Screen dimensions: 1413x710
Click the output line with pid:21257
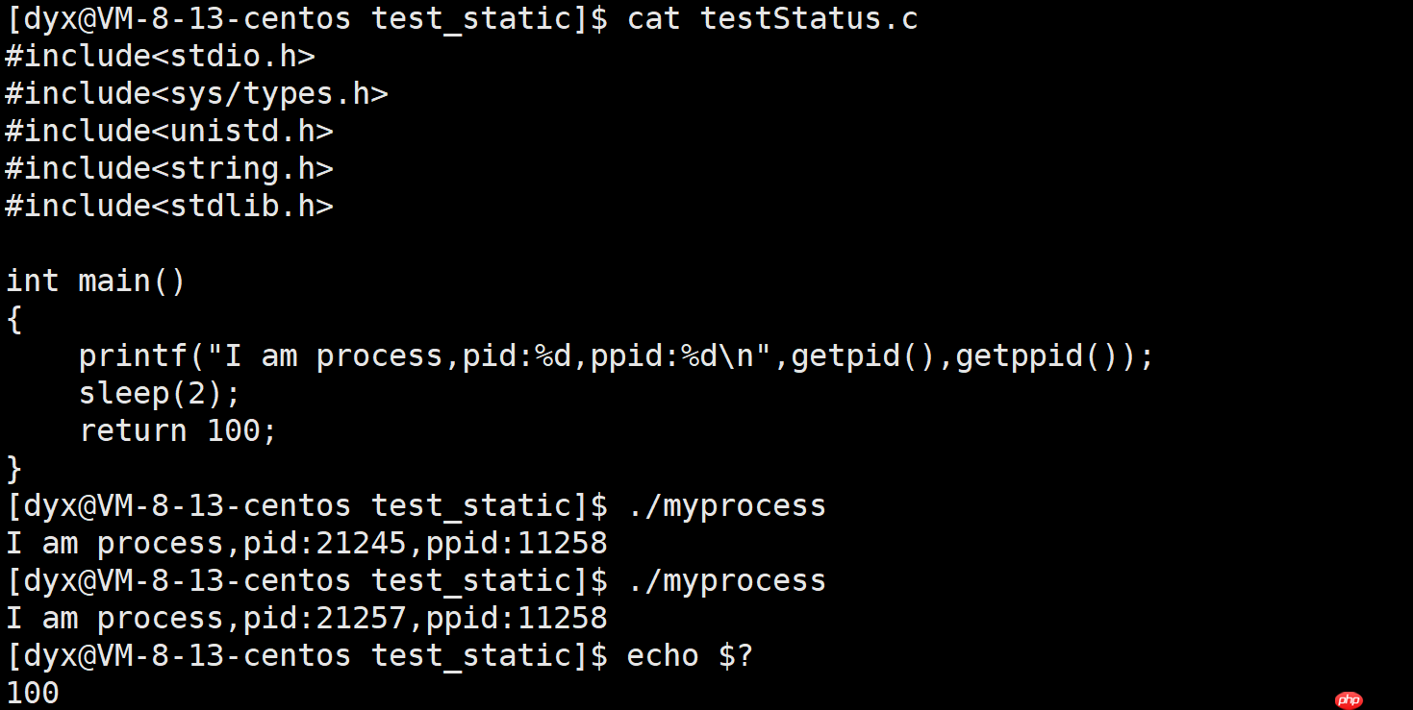point(307,618)
